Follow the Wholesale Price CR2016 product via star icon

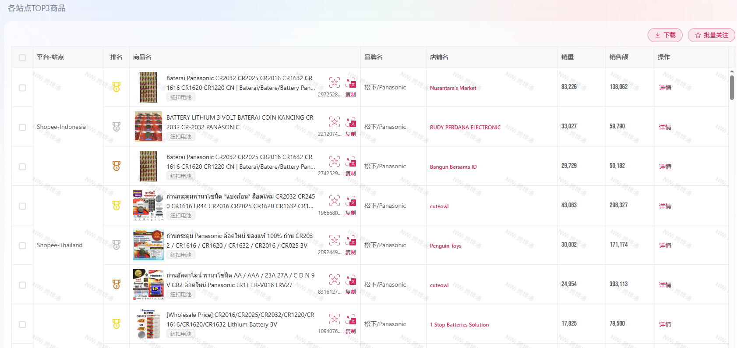click(x=335, y=319)
